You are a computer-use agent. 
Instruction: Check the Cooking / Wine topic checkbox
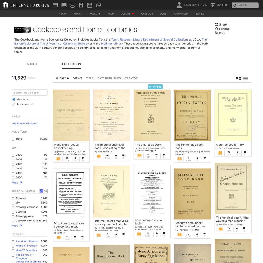(x=13, y=216)
